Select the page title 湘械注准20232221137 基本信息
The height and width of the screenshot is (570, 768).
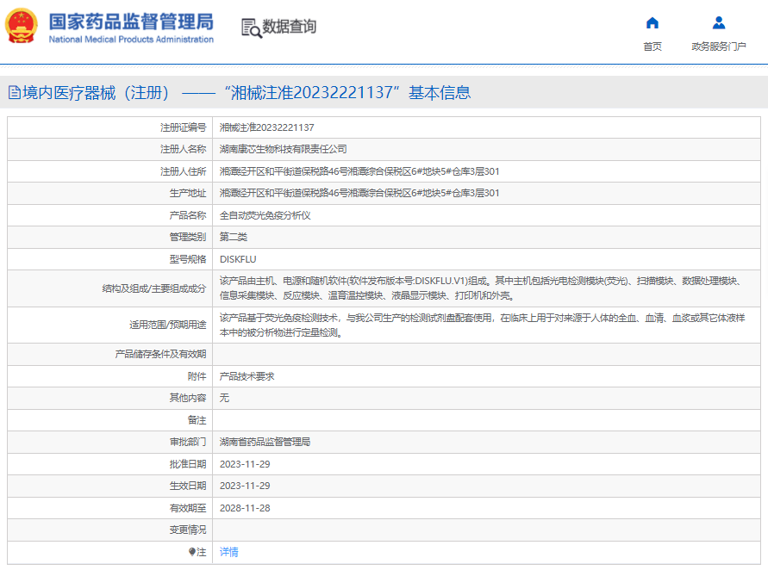click(x=347, y=92)
